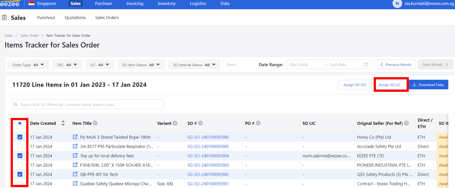455x188 pixels.
Task: Open Variant column search icon
Action: click(175, 123)
